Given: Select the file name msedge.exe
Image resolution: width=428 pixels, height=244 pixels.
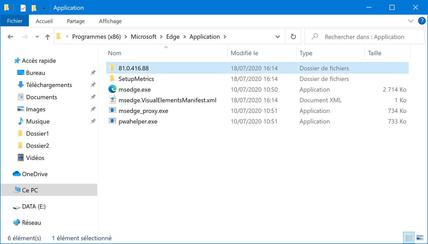Looking at the screenshot, I should [x=135, y=89].
